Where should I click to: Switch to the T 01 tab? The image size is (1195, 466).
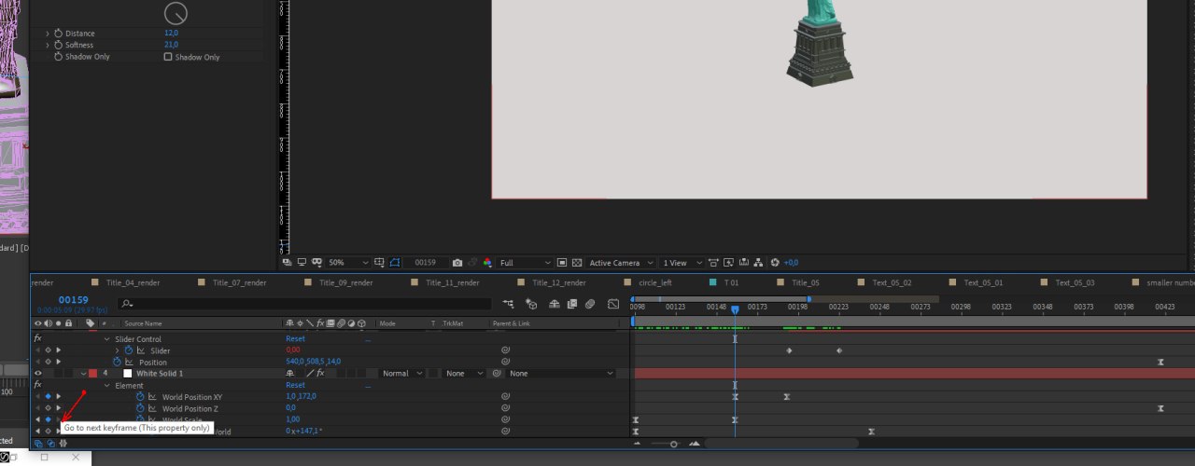pos(731,282)
